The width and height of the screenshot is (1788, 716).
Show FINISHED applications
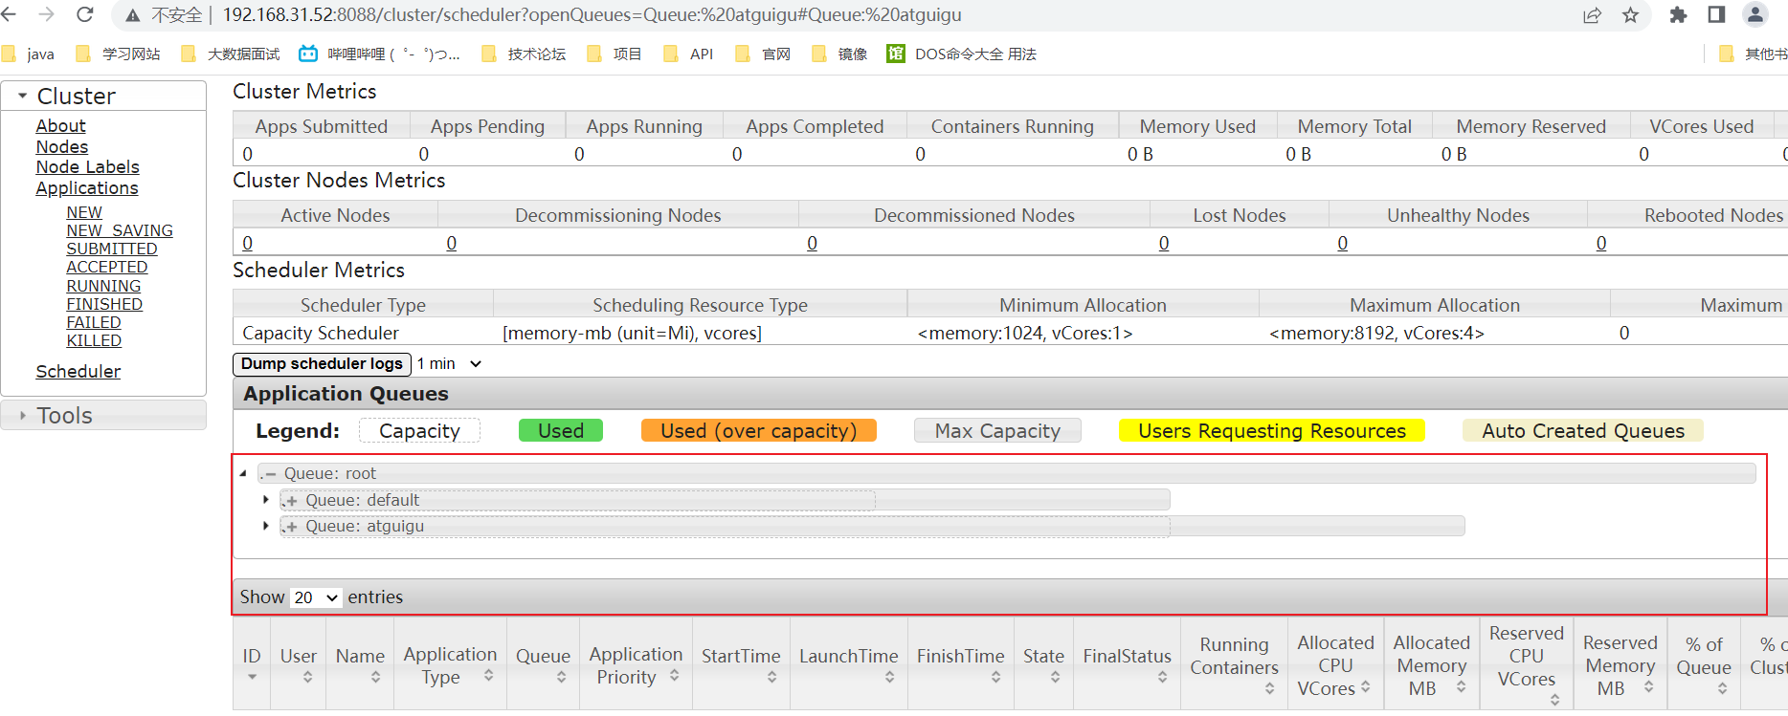click(104, 304)
